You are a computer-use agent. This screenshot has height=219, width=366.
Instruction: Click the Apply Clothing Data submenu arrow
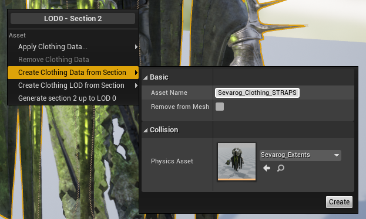pos(136,47)
